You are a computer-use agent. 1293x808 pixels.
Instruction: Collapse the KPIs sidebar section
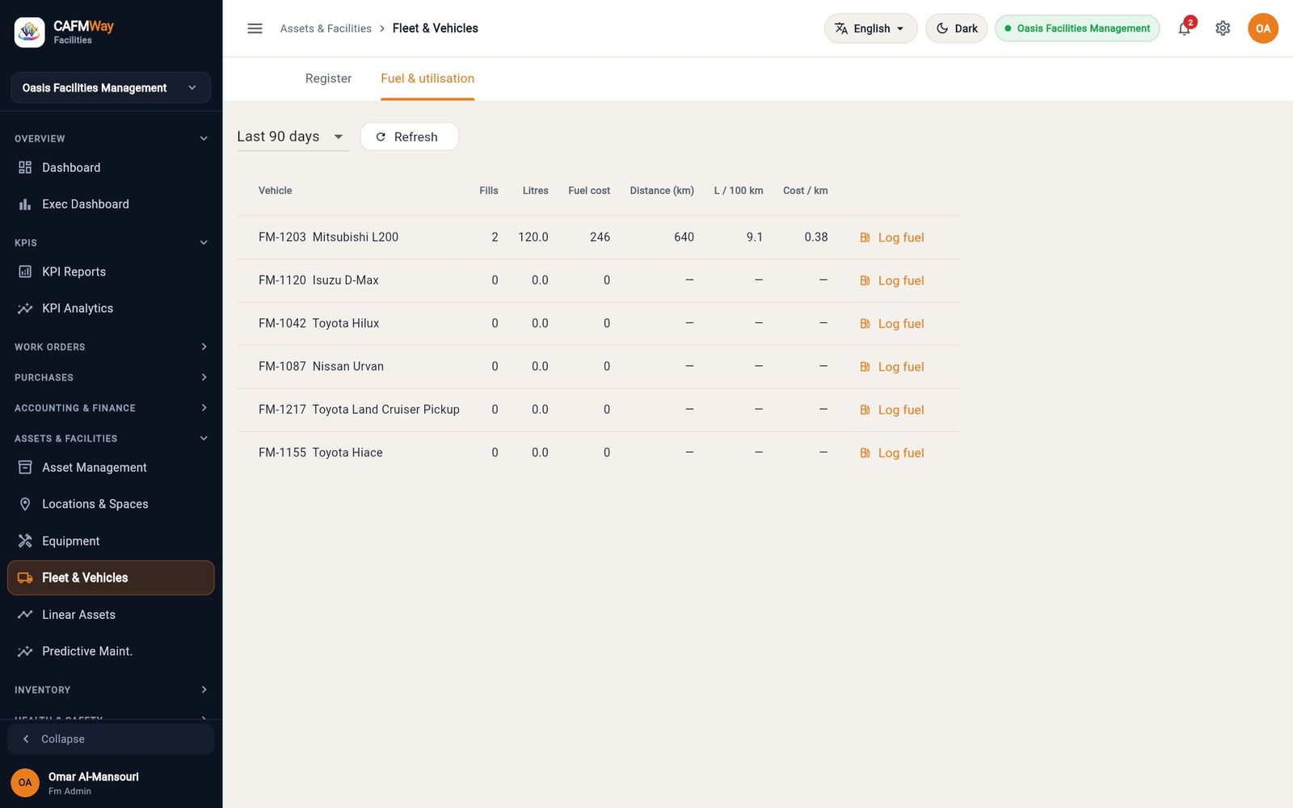coord(111,242)
